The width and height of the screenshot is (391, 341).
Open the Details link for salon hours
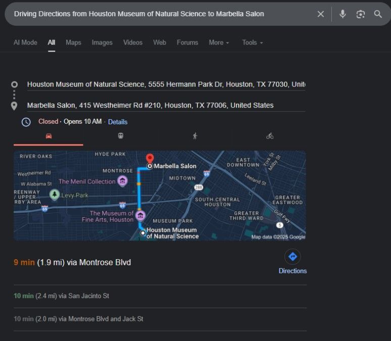(x=118, y=122)
